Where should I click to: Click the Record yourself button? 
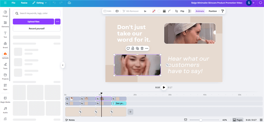(x=37, y=29)
